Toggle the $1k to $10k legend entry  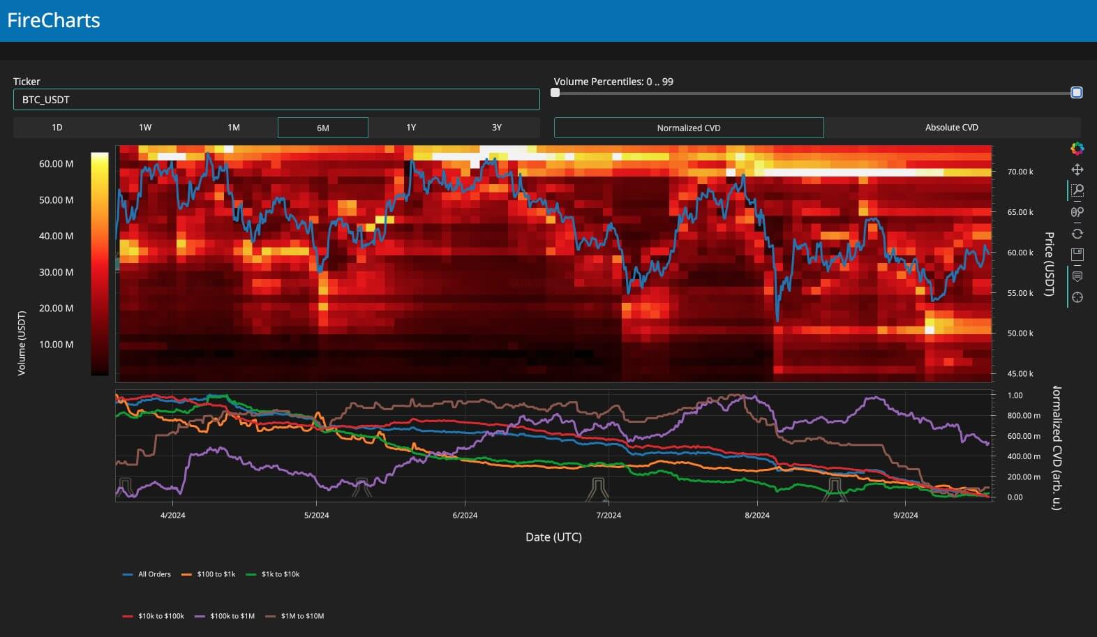tap(273, 574)
